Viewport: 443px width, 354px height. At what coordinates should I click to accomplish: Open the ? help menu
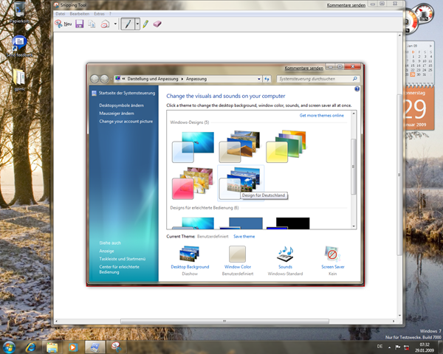coord(110,13)
